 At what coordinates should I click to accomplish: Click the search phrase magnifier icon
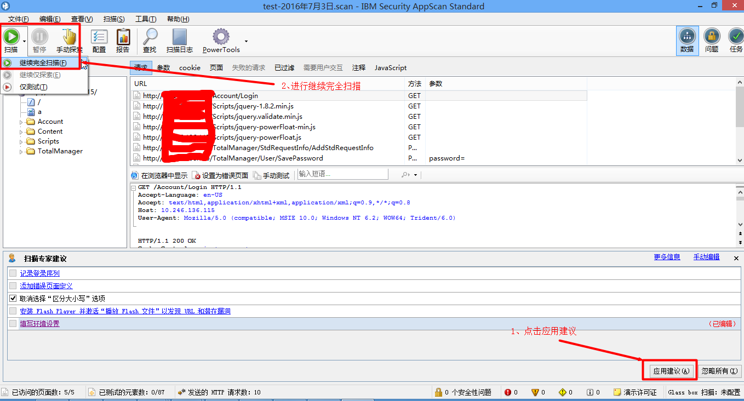[x=405, y=175]
